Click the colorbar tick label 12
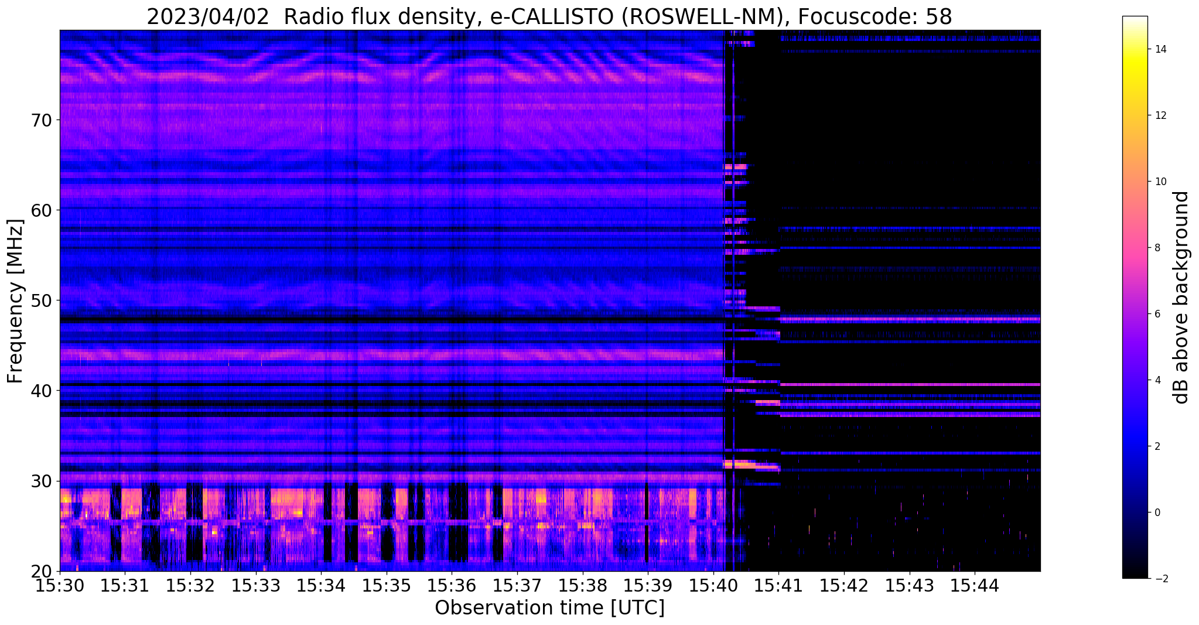This screenshot has width=1199, height=625. 1160,115
